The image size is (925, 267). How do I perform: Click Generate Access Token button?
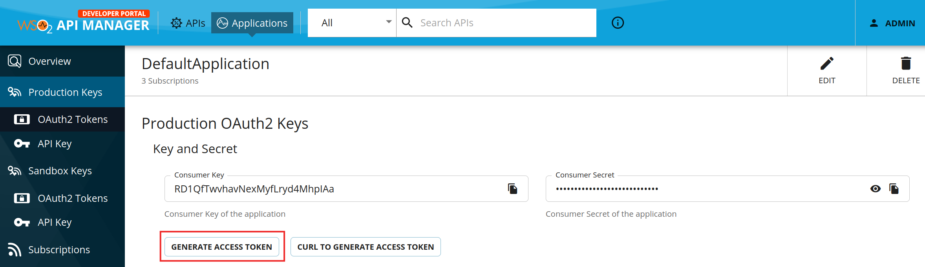tap(221, 247)
